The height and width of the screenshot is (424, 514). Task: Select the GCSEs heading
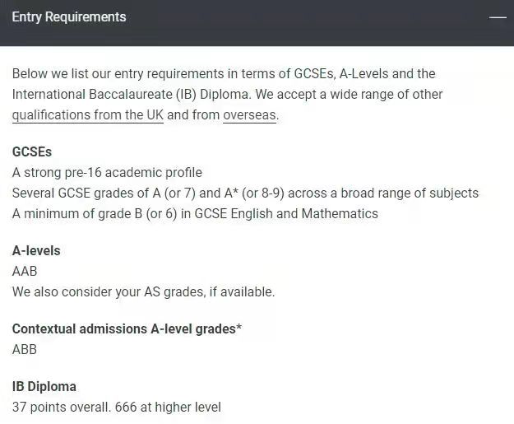32,152
